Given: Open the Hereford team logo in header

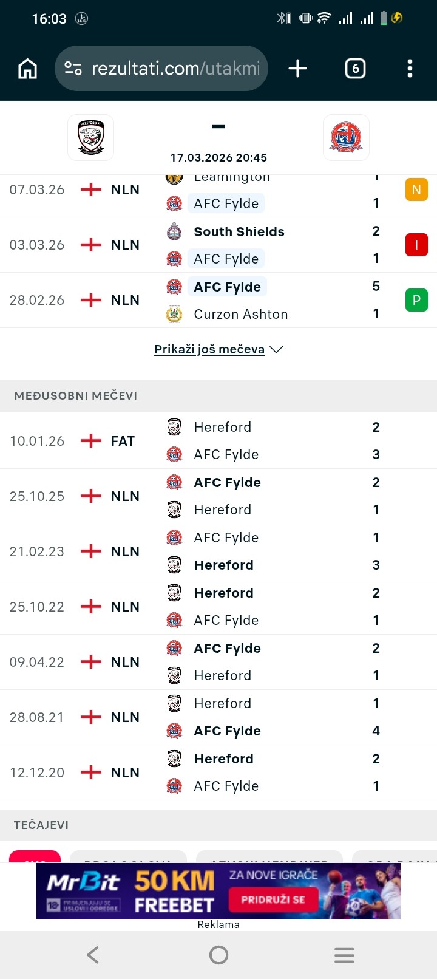Looking at the screenshot, I should coord(91,137).
